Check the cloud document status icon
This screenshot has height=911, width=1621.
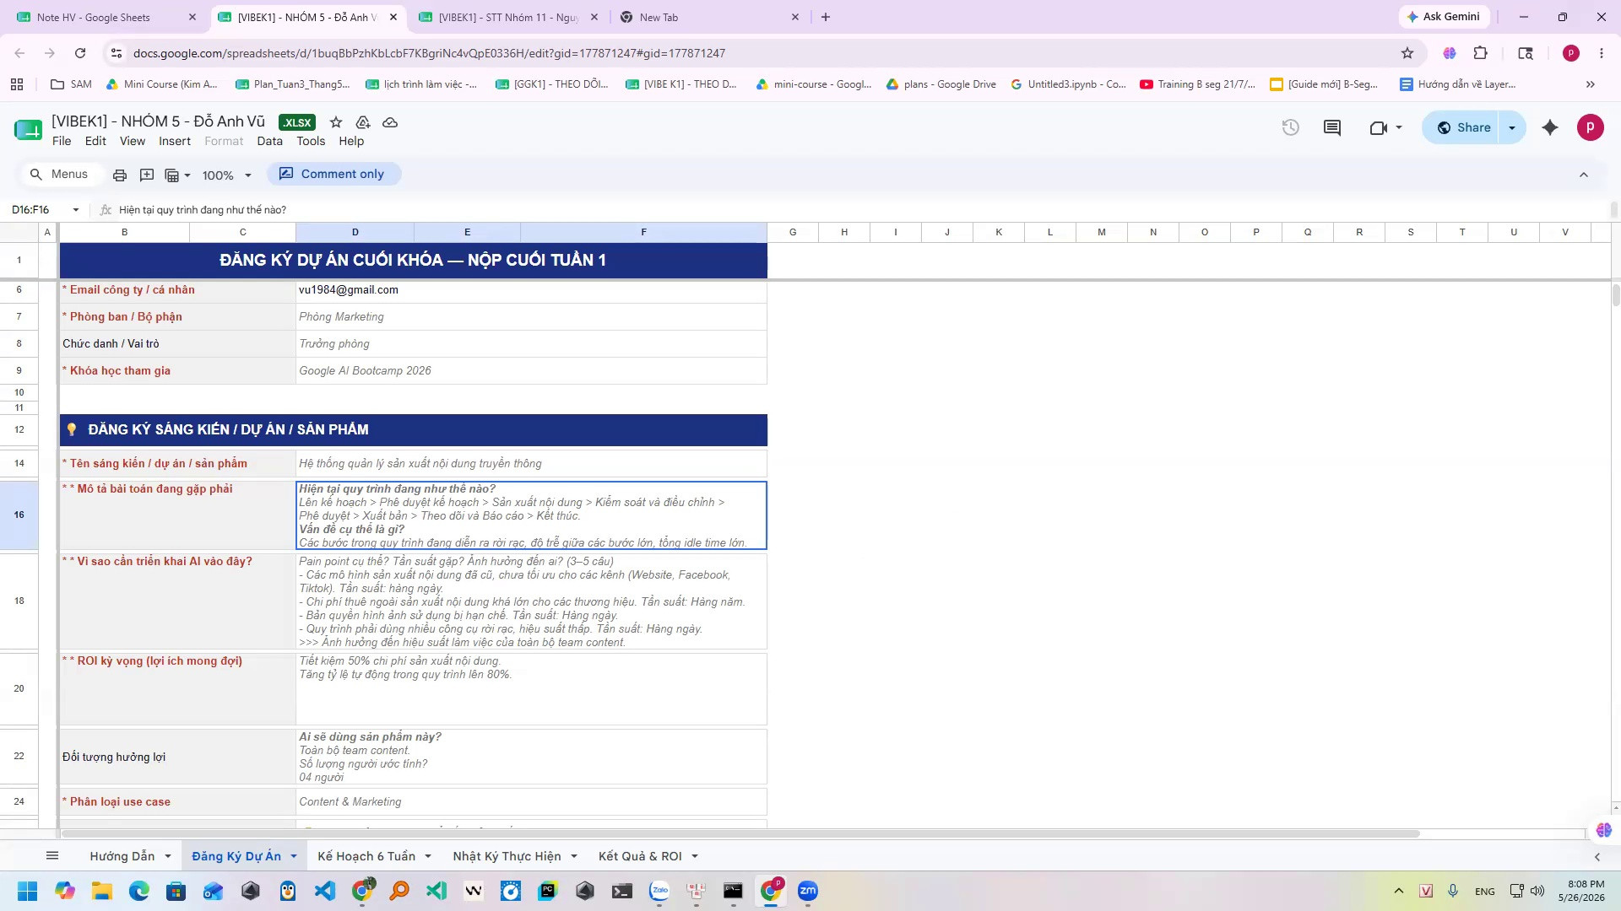[x=390, y=122]
